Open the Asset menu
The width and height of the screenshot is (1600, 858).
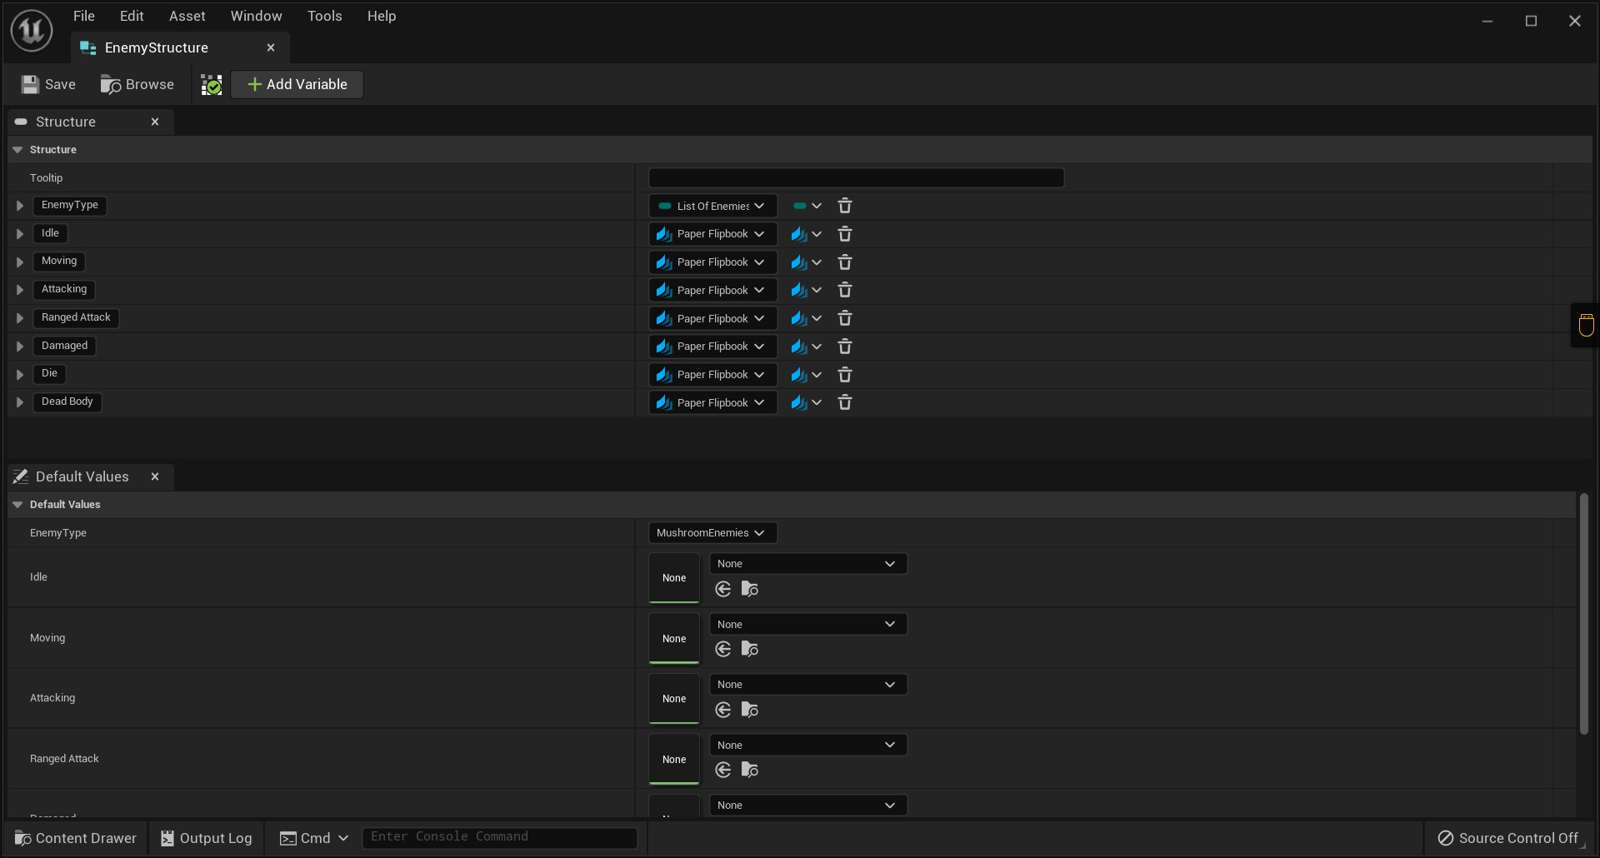[x=187, y=16]
